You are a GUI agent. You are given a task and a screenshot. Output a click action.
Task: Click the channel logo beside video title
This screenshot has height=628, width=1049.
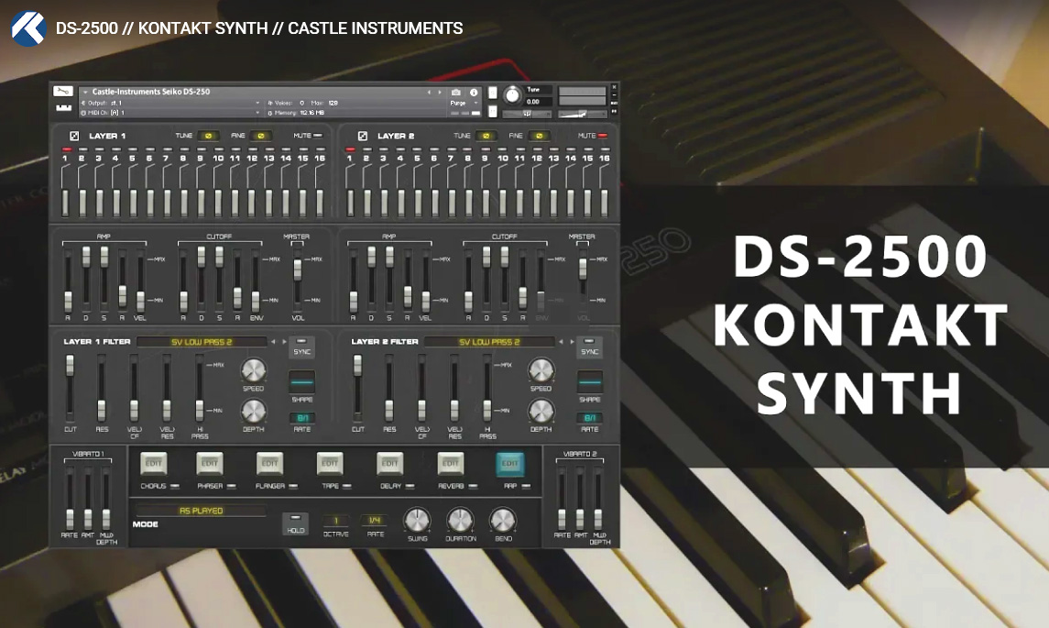[28, 28]
